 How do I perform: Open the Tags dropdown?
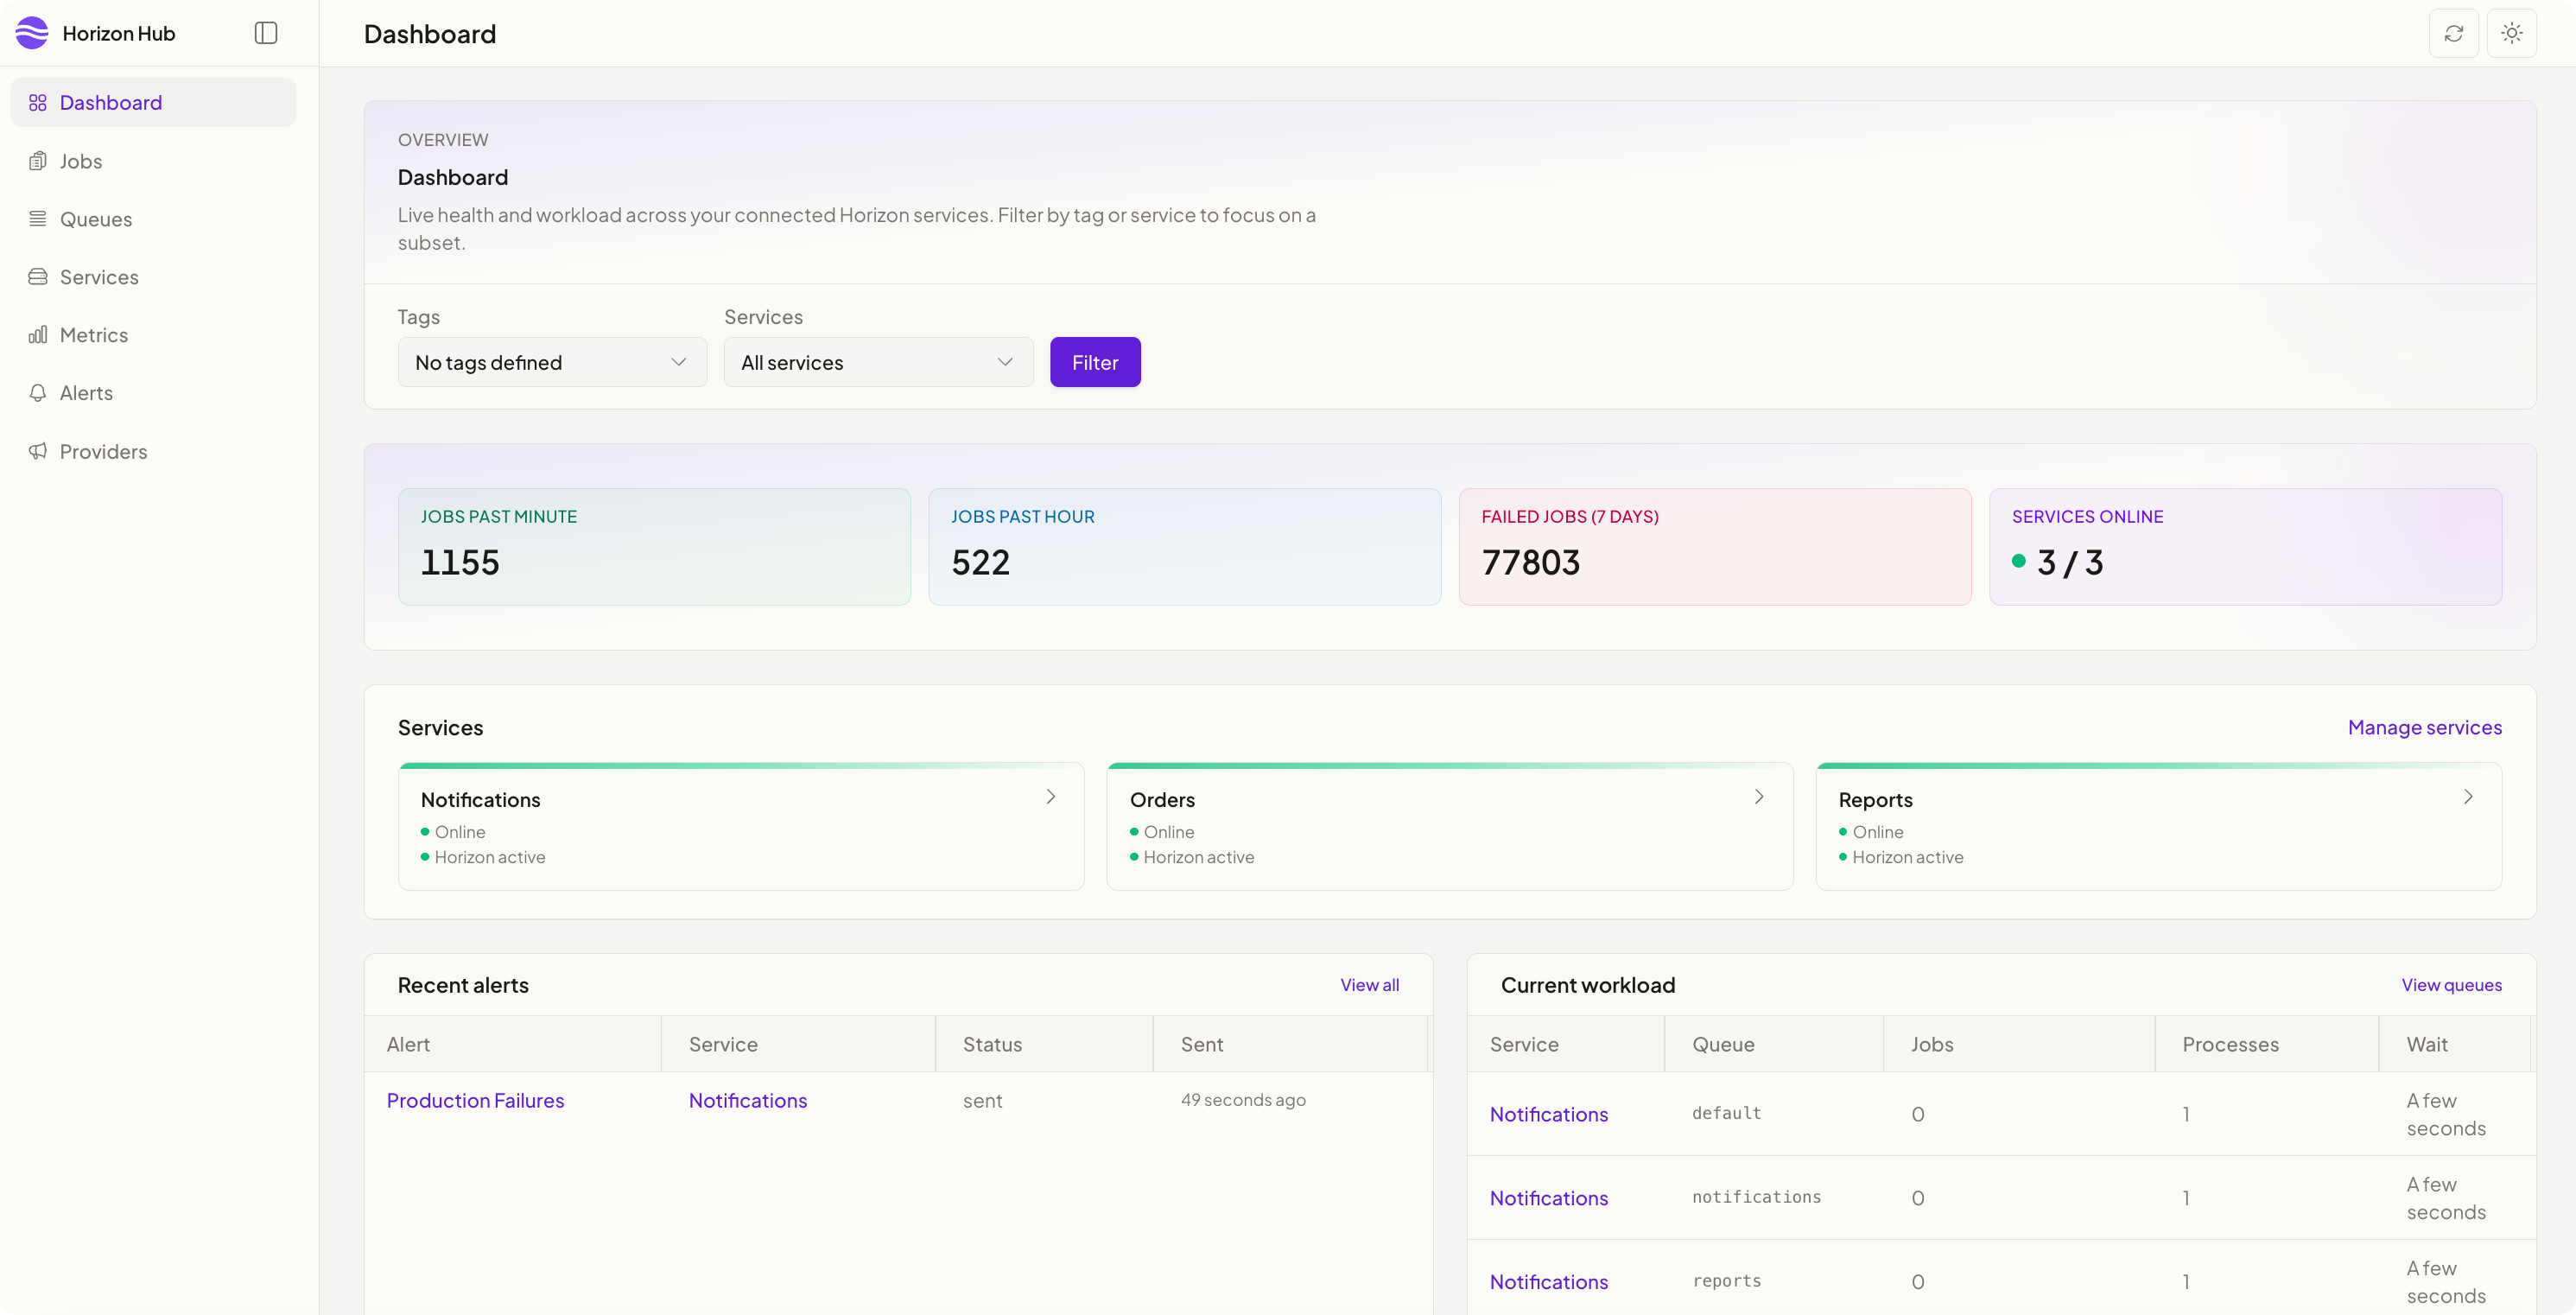click(552, 362)
